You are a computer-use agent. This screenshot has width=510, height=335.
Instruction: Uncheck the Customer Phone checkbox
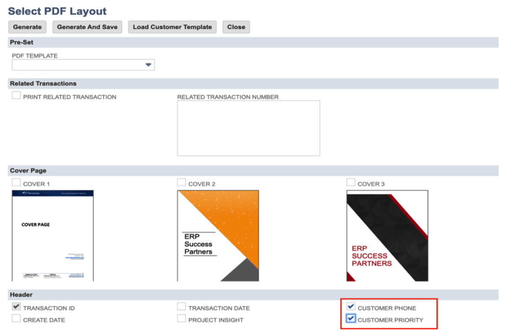tap(351, 307)
